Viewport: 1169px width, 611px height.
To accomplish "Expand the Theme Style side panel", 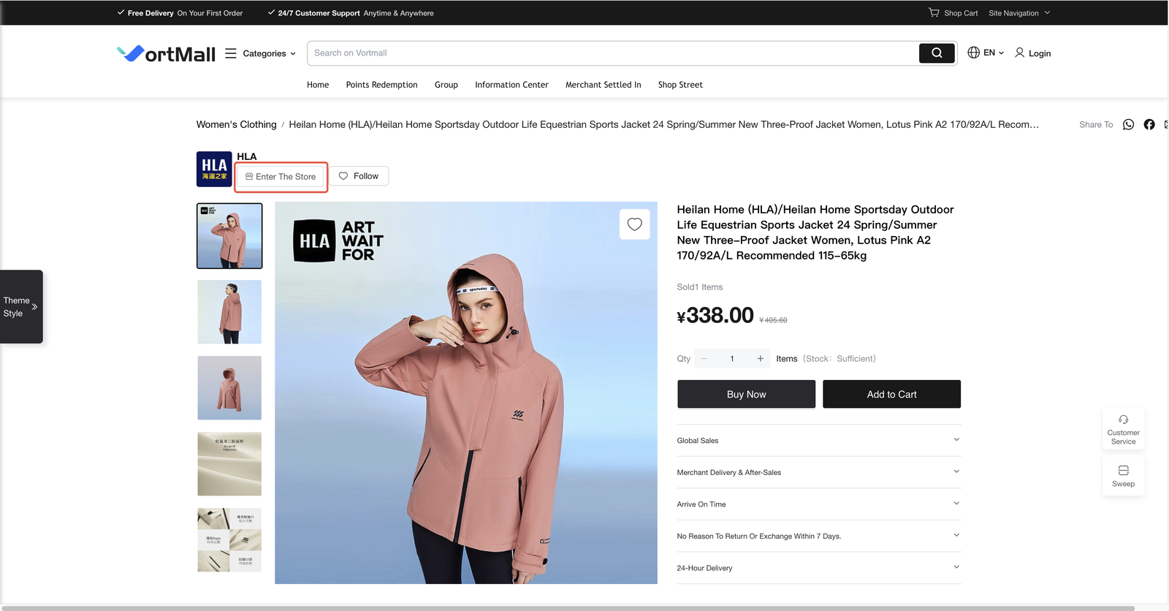I will coord(21,307).
